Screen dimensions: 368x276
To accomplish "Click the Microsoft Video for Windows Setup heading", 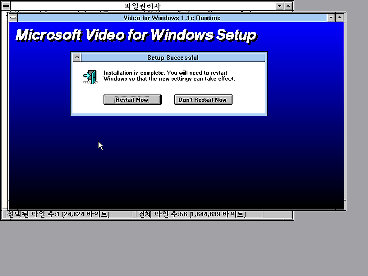I will [136, 36].
